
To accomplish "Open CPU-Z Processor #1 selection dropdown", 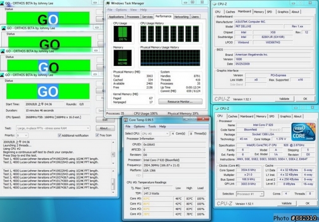I will [x=250, y=194].
